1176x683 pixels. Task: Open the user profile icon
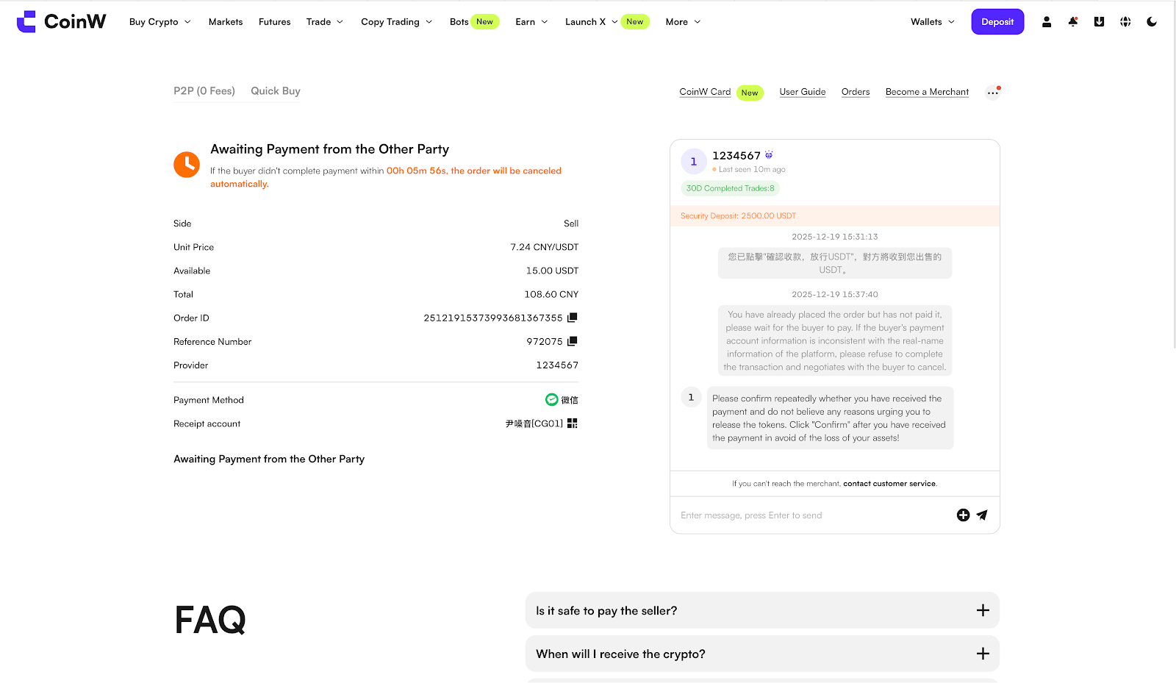pos(1047,22)
